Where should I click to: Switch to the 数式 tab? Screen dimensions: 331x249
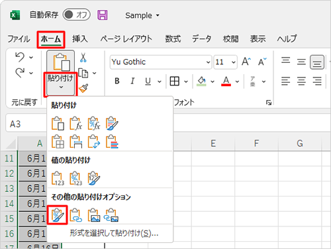(x=173, y=39)
